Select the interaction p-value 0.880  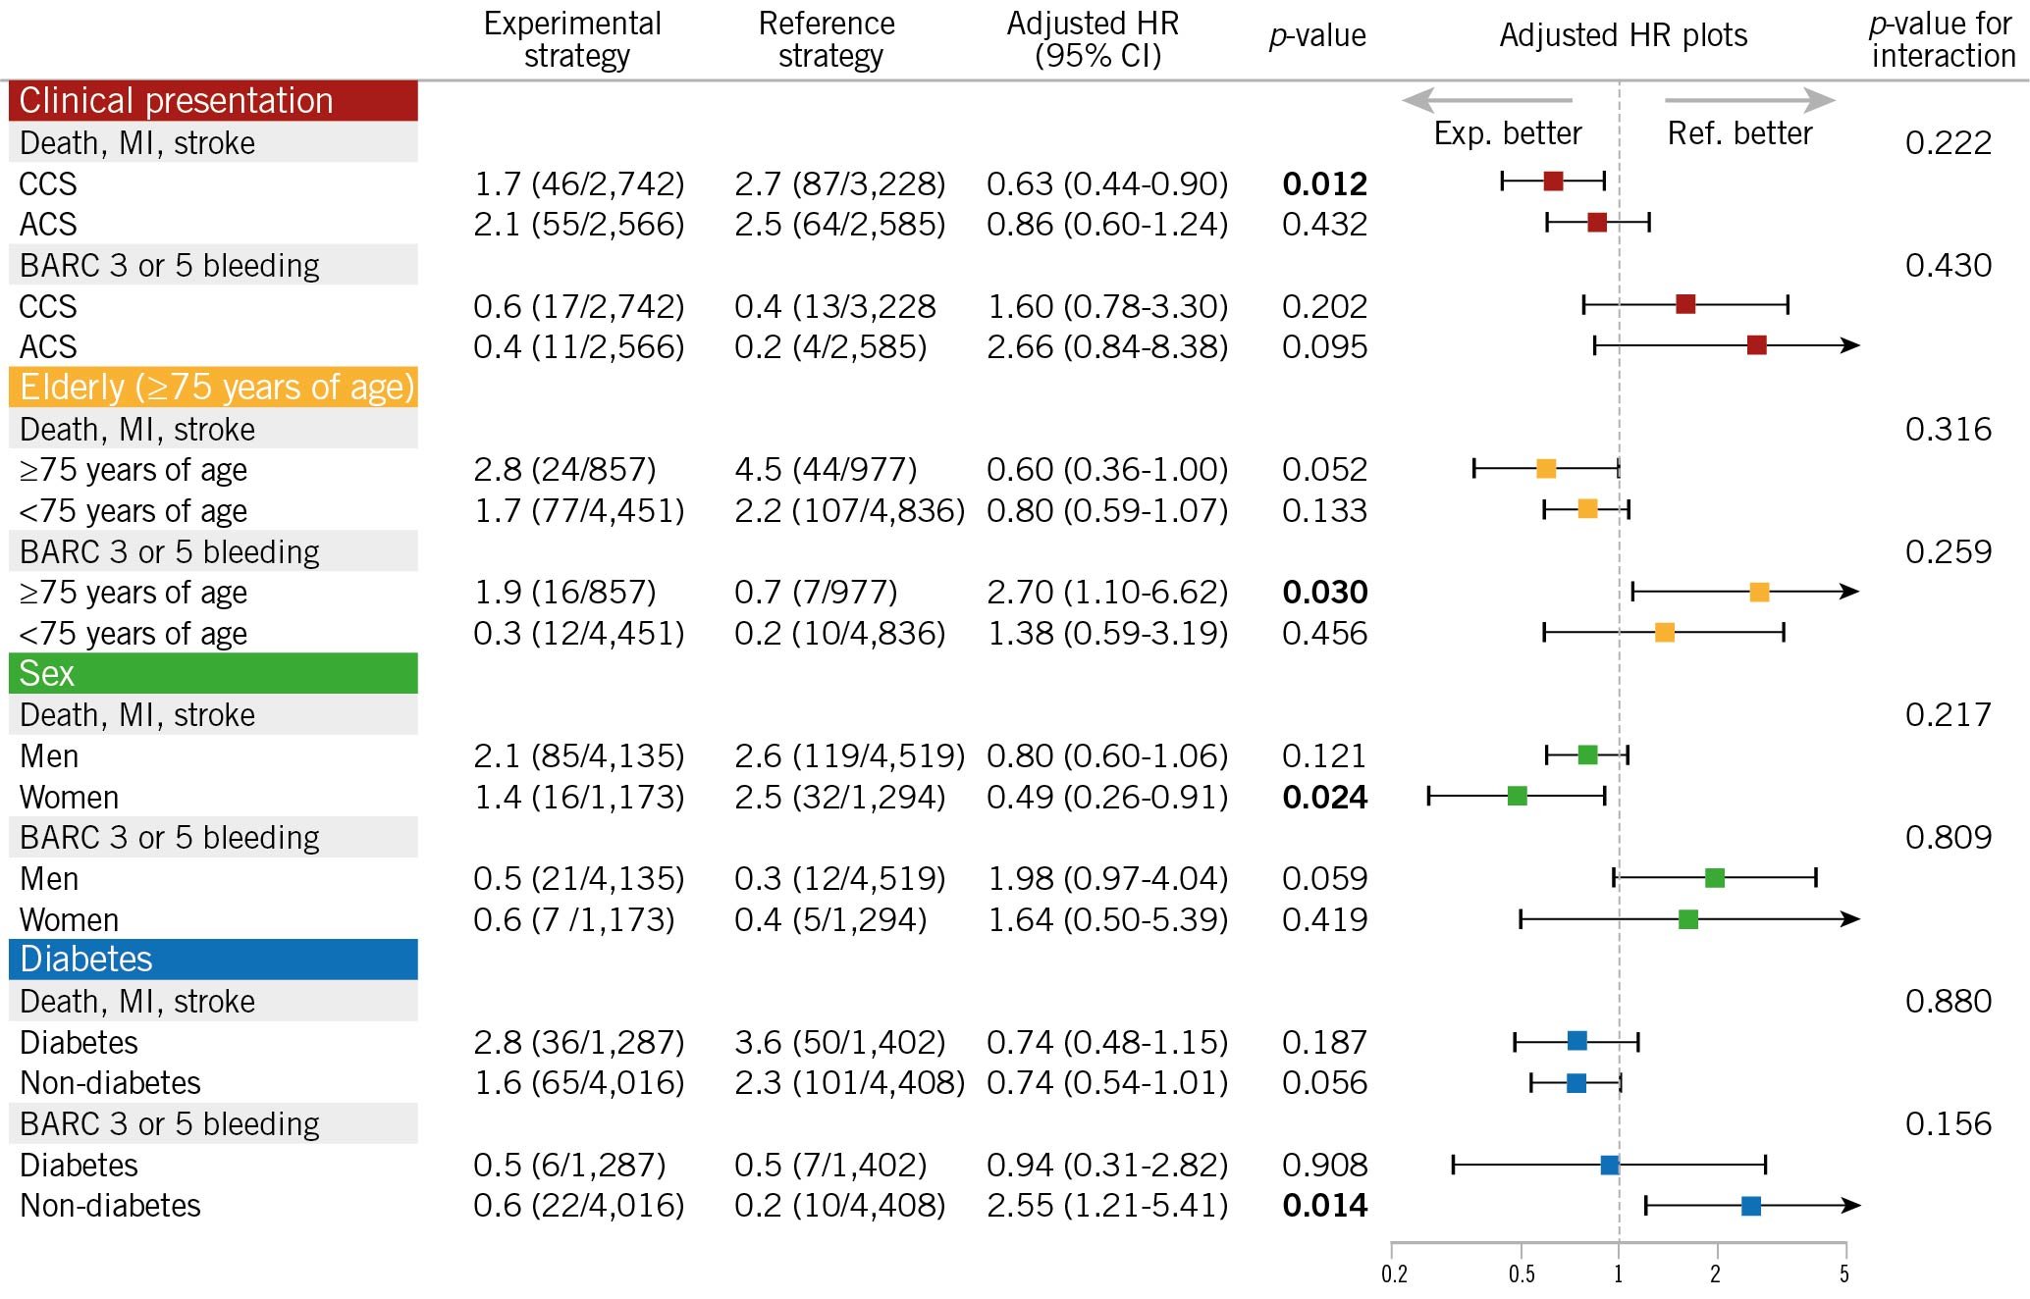point(1949,1002)
